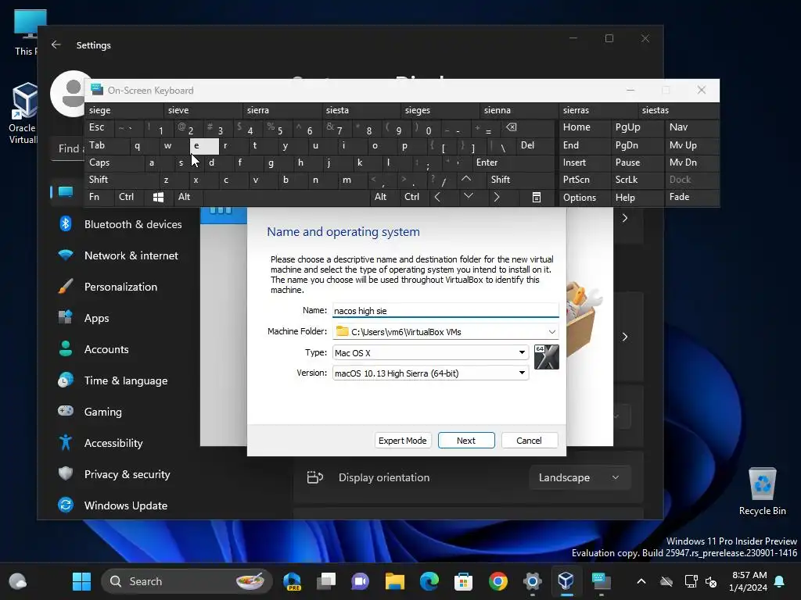Click the left arrow key on the On-Screen Keyboard
801x600 pixels.
pos(437,198)
